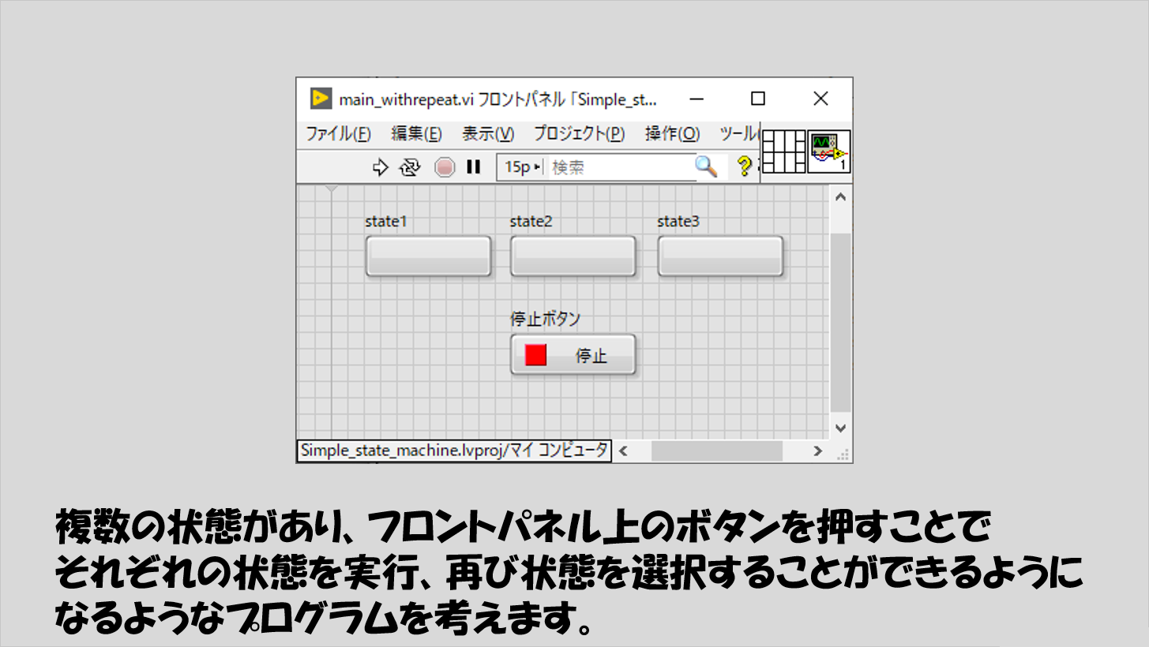The width and height of the screenshot is (1149, 647).
Task: Click the horizontal scrollbar right arrow
Action: 818,451
